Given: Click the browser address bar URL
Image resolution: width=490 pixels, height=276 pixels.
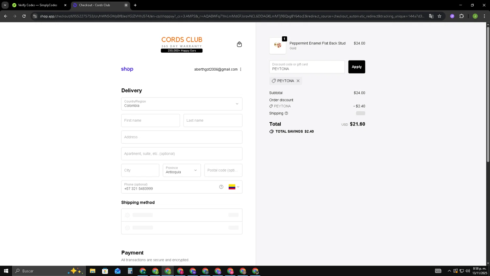Looking at the screenshot, I should tap(232, 16).
